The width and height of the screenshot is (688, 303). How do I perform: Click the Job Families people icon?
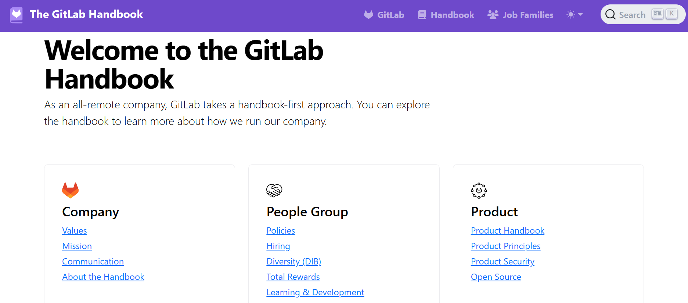[493, 15]
